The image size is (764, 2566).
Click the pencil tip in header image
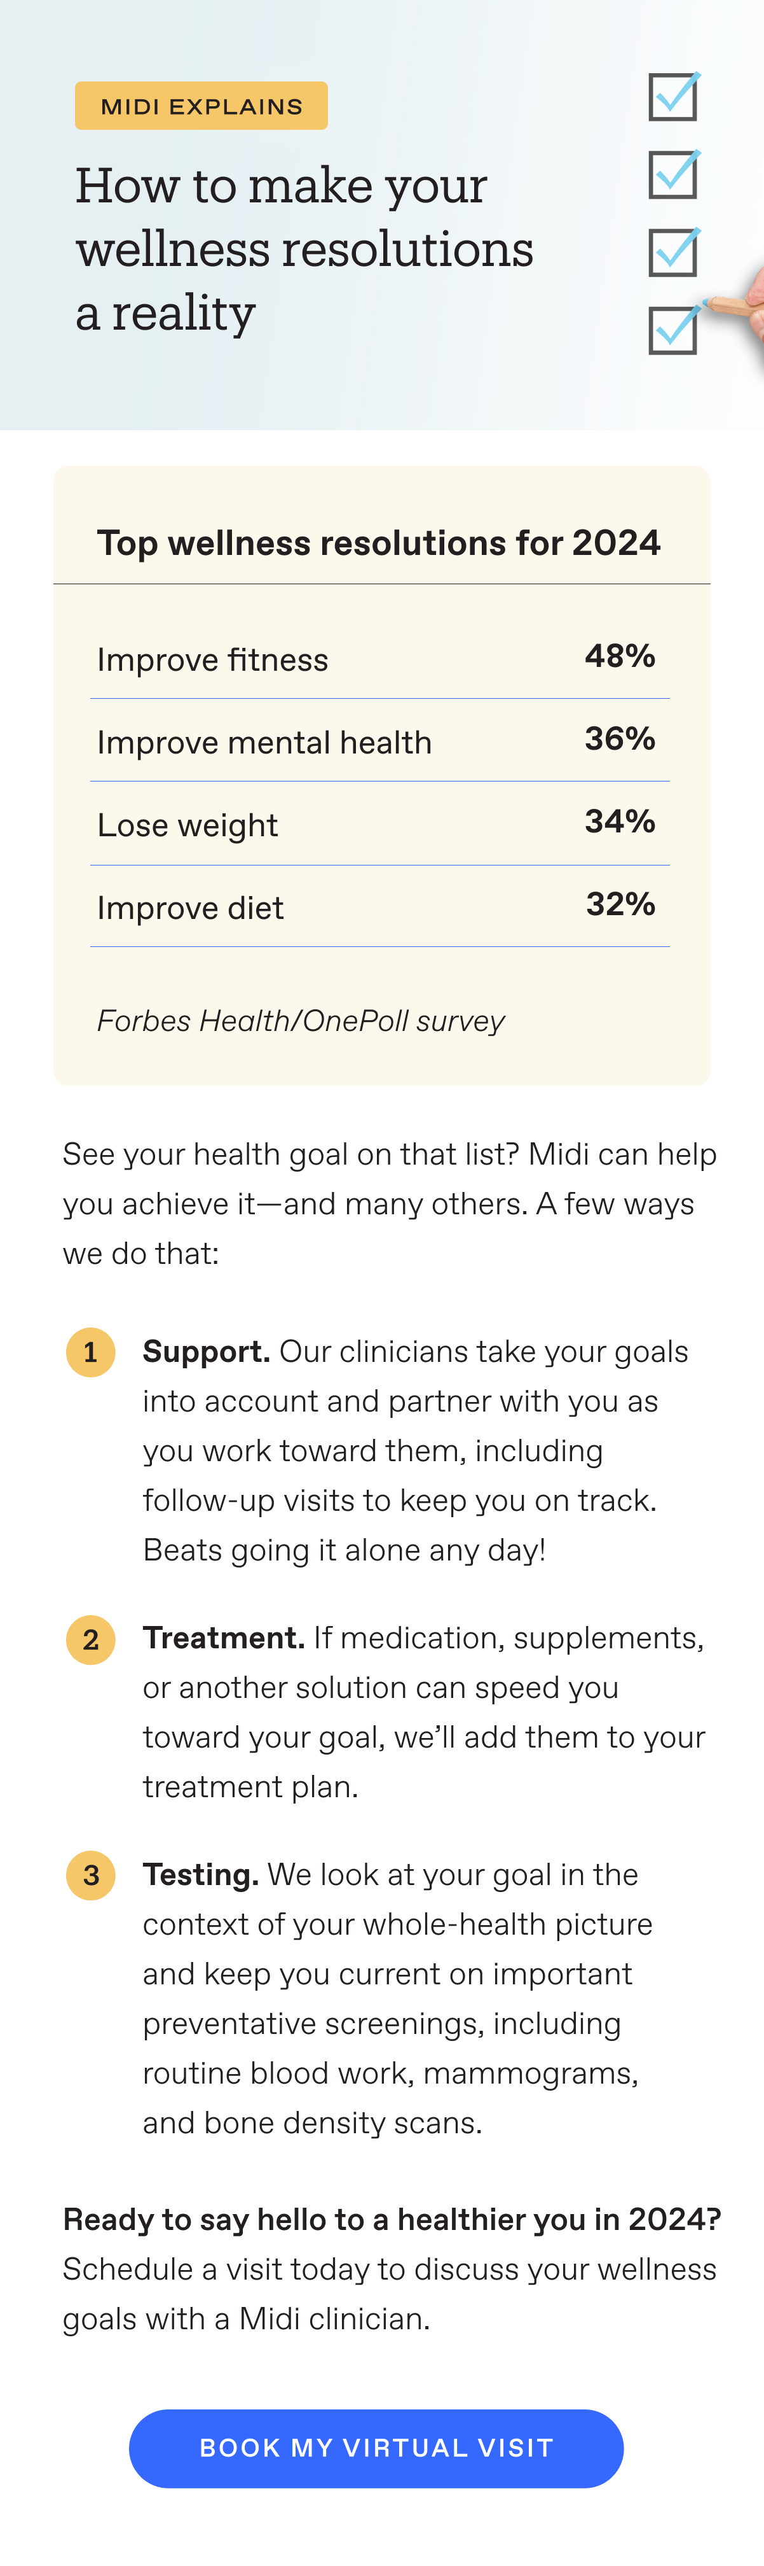(x=708, y=302)
